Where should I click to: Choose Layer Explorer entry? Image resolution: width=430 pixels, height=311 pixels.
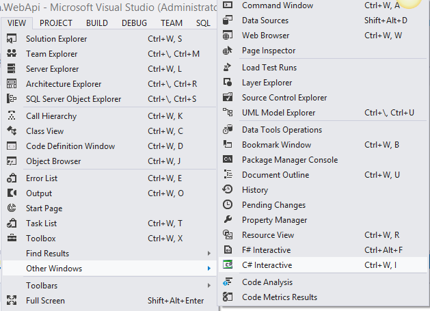click(x=323, y=83)
